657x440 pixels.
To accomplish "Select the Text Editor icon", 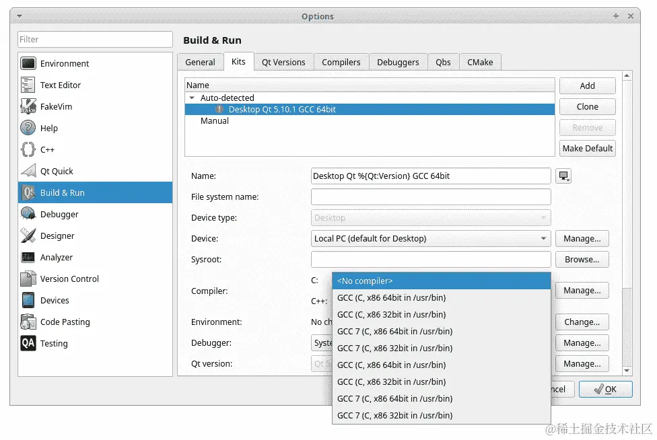I will point(28,85).
